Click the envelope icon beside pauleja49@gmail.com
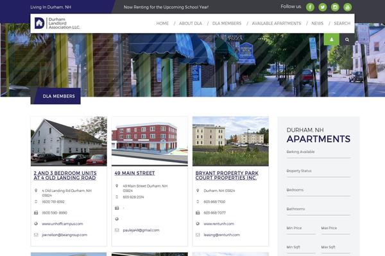 tap(117, 230)
